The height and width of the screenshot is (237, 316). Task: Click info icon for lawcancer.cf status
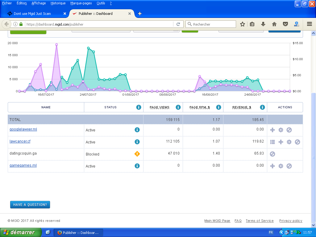pos(137,142)
